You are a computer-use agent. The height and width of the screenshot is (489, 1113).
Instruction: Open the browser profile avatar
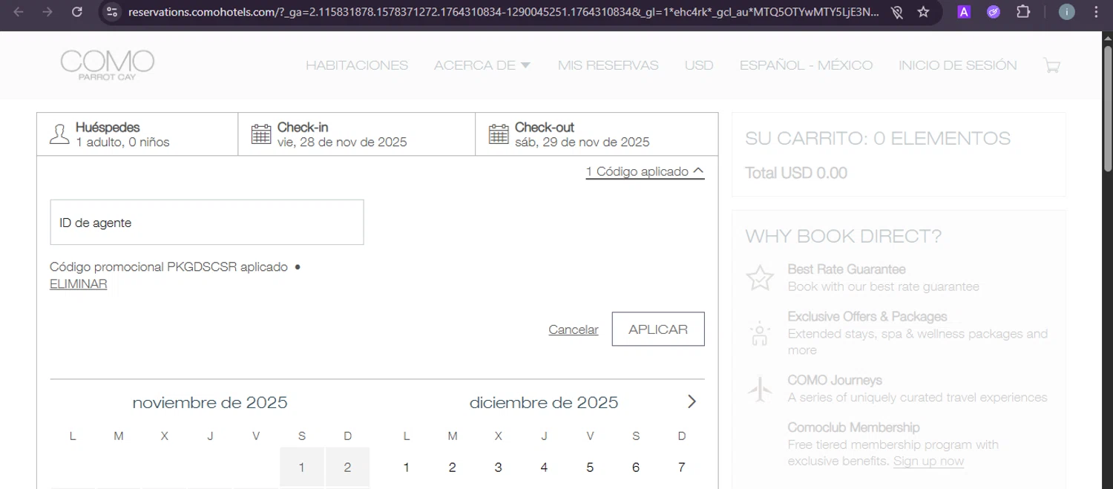click(1066, 12)
